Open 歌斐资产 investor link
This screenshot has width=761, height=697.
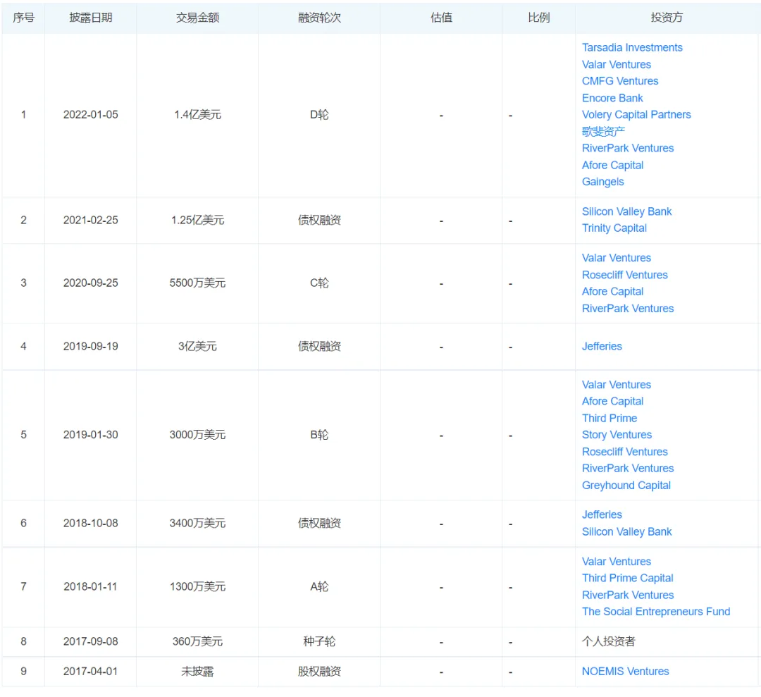coord(603,132)
